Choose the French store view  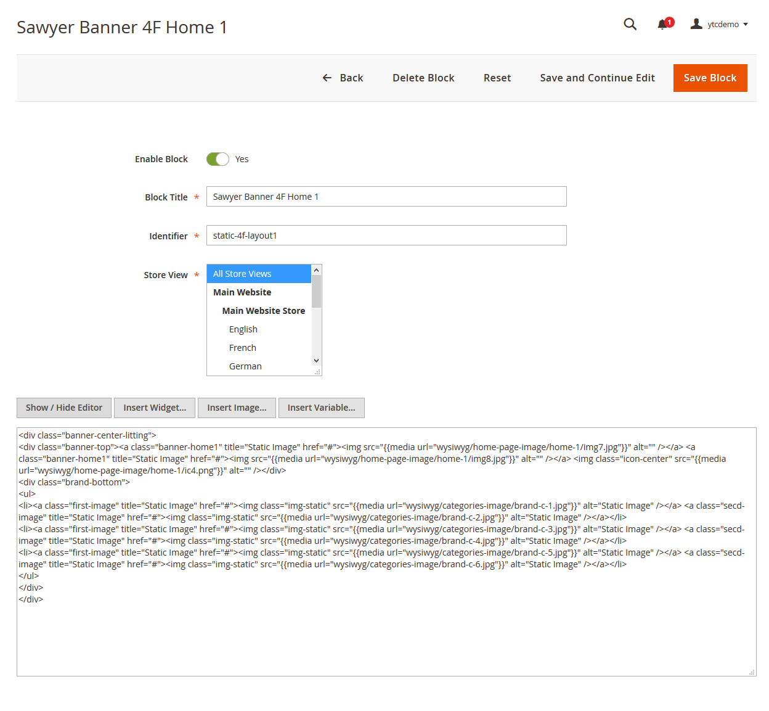tap(243, 348)
